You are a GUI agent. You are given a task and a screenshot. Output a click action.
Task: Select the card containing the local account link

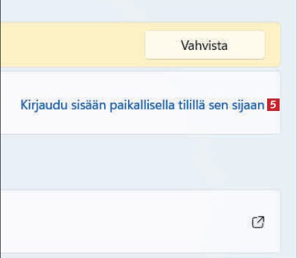[x=141, y=103]
